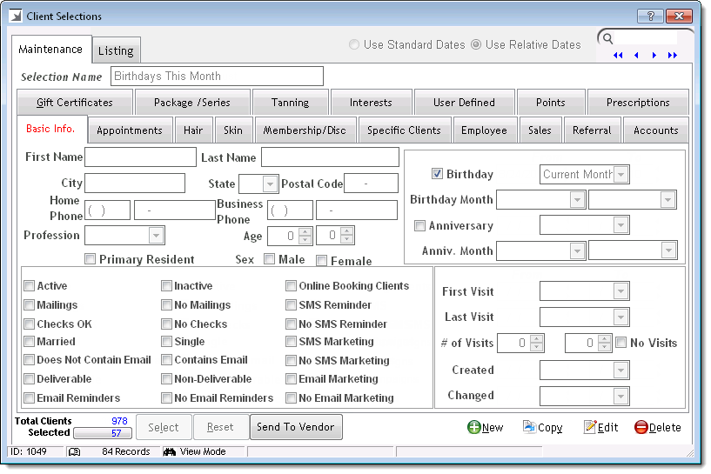Screen dimensions: 711x474
Task: Click the Edit pencil icon
Action: pos(590,427)
